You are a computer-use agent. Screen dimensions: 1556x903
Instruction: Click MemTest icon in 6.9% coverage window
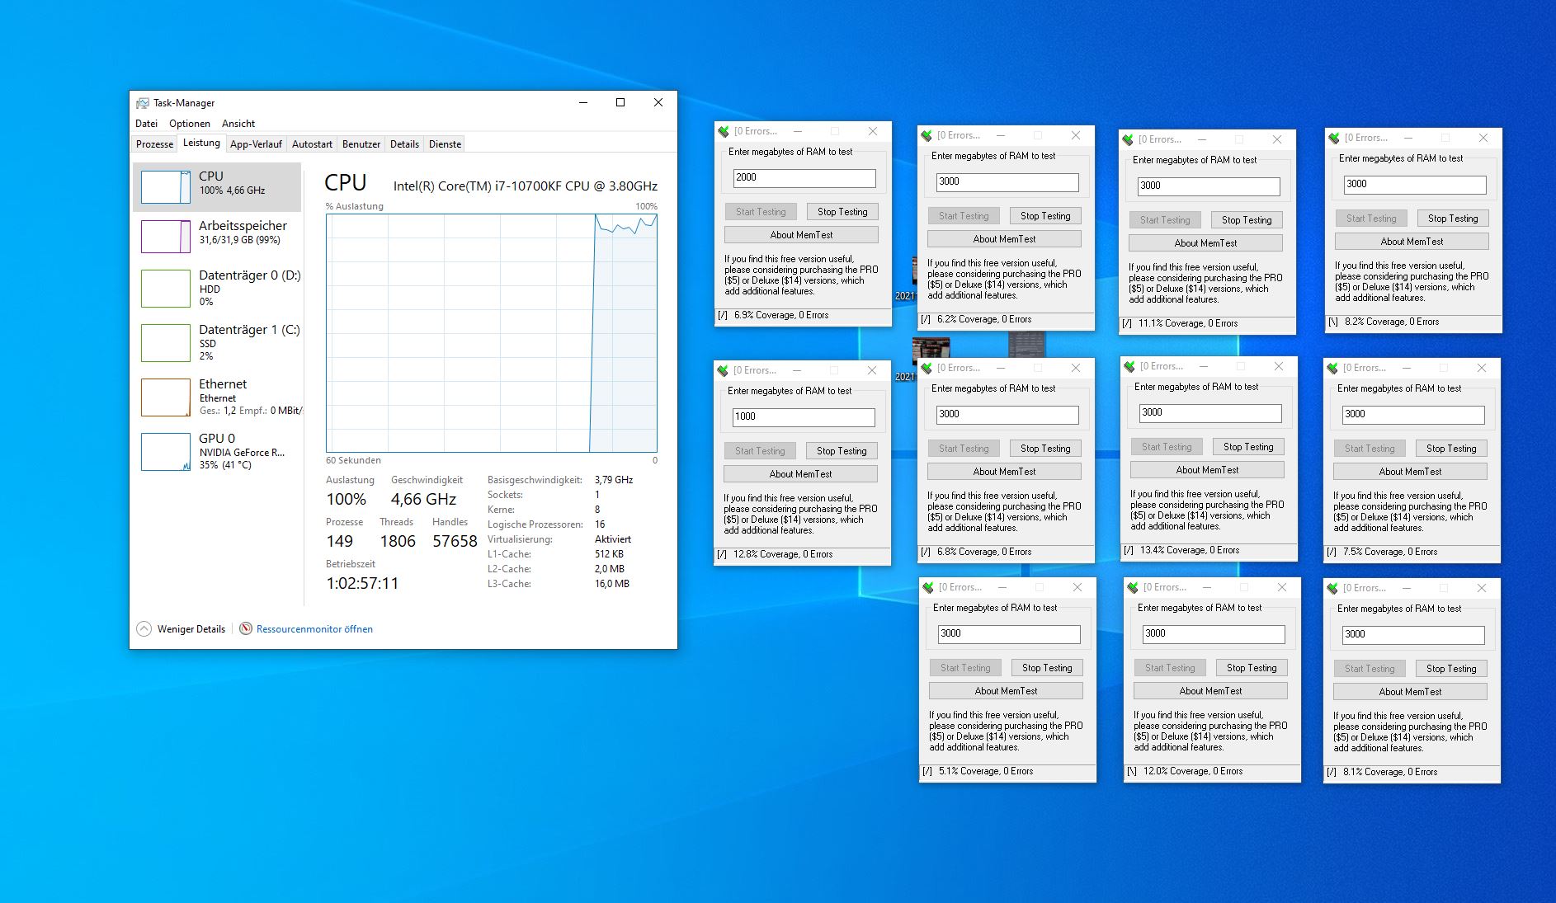click(724, 131)
